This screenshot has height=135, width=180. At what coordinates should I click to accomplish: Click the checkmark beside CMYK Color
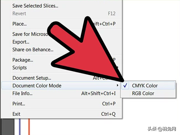(125, 86)
